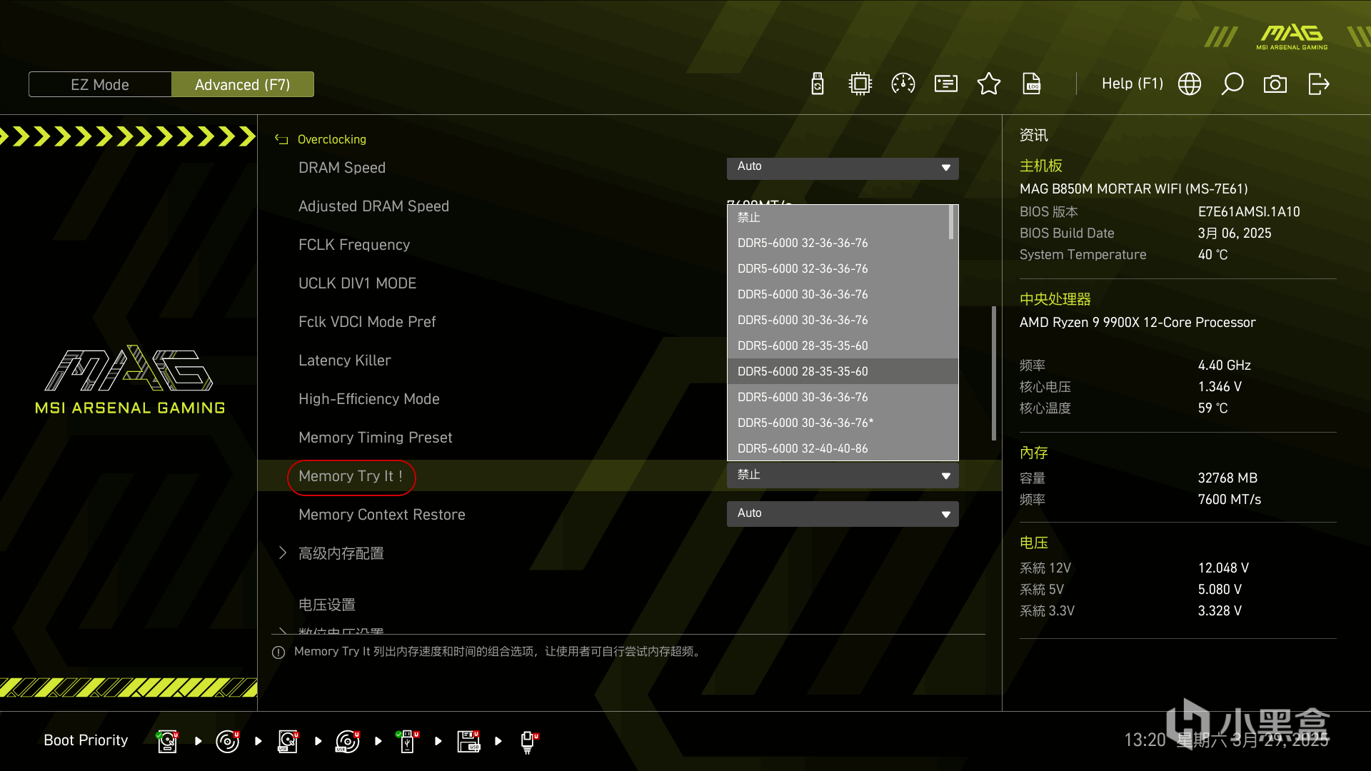
Task: Click Overclocking back navigation link
Action: pyautogui.click(x=331, y=139)
